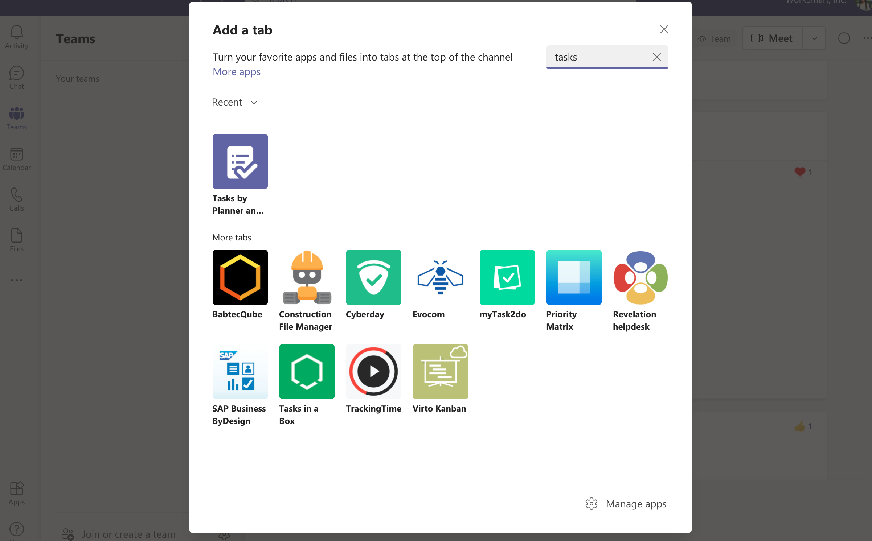The image size is (872, 541).
Task: Choose the Revelation helpdesk app
Action: [640, 277]
